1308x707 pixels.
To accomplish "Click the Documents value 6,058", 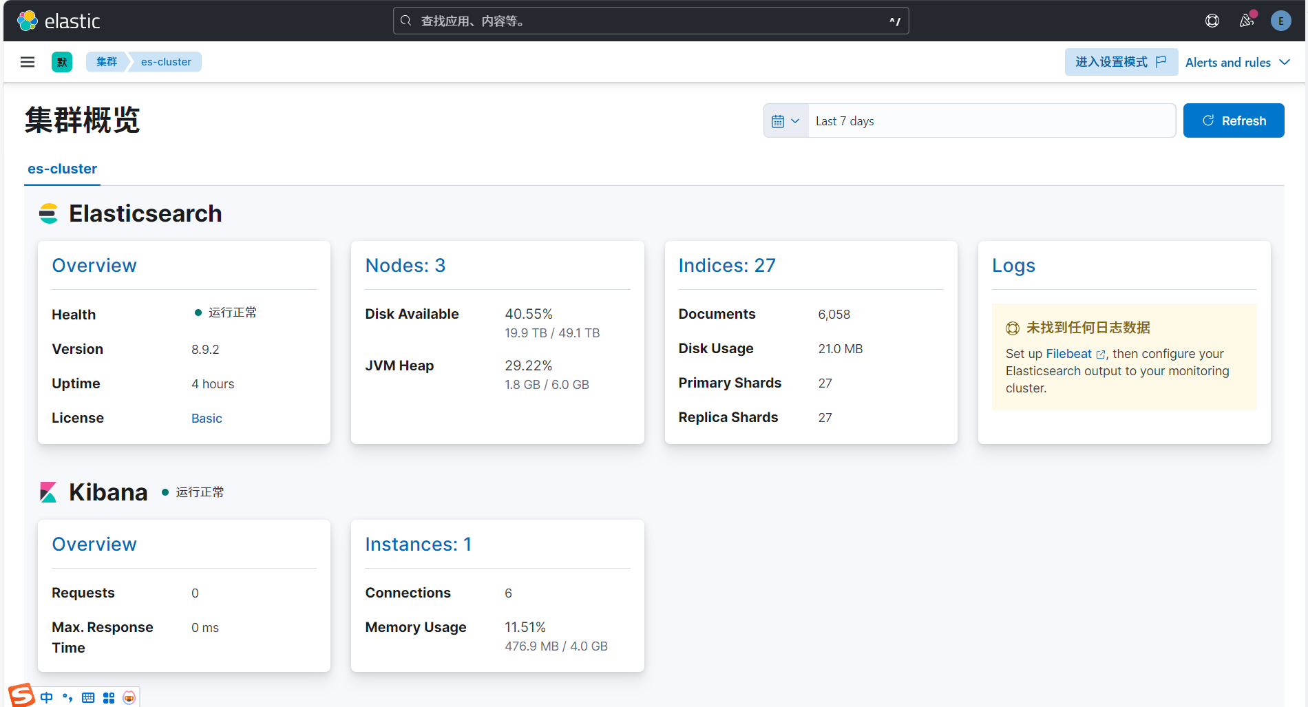I will coord(834,315).
